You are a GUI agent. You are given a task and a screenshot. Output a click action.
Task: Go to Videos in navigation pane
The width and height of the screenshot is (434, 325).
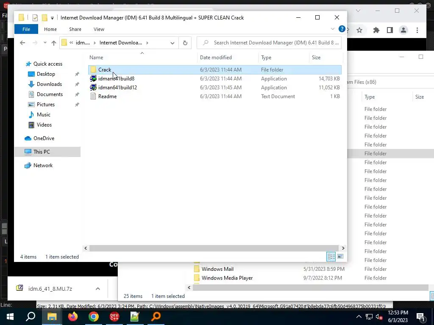click(x=44, y=125)
